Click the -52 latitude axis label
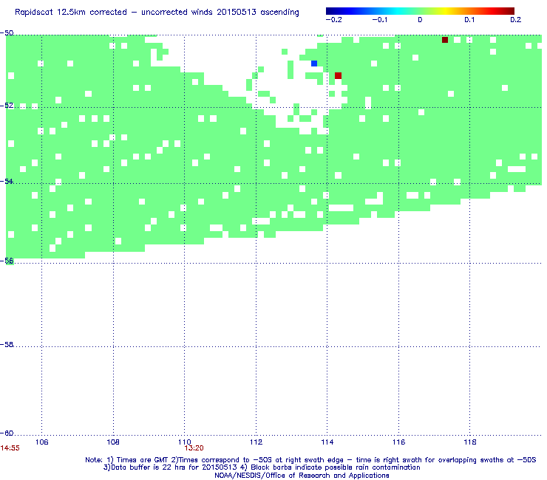547x480 pixels. point(7,106)
